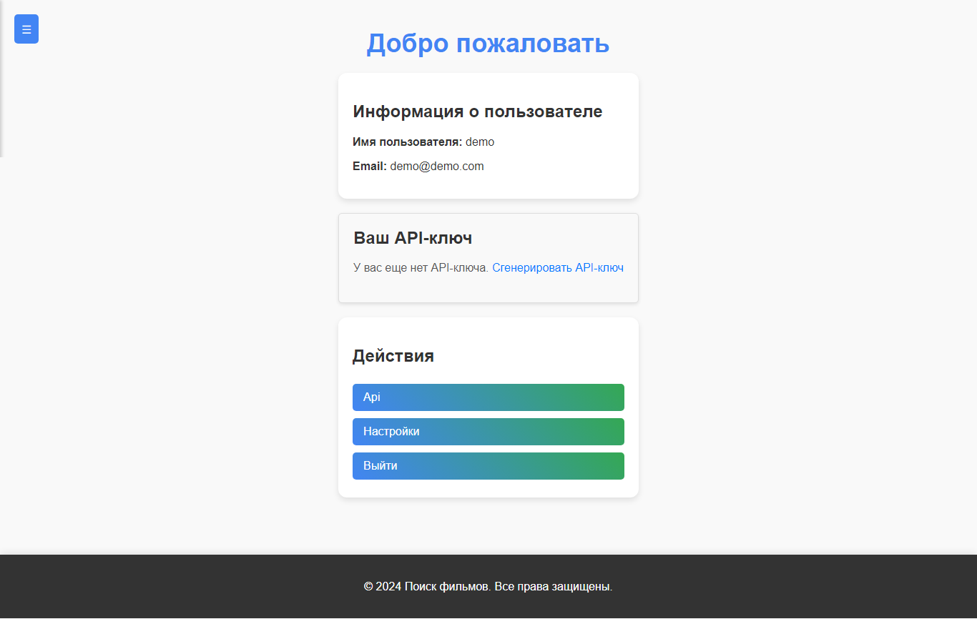Click the Email label
Image resolution: width=977 pixels, height=619 pixels.
pos(369,167)
